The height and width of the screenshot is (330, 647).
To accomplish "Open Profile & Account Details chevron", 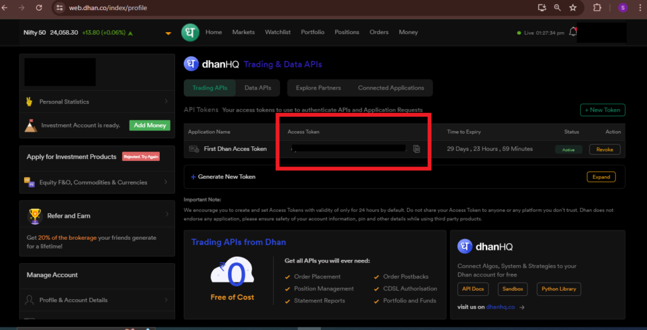I will click(x=166, y=300).
